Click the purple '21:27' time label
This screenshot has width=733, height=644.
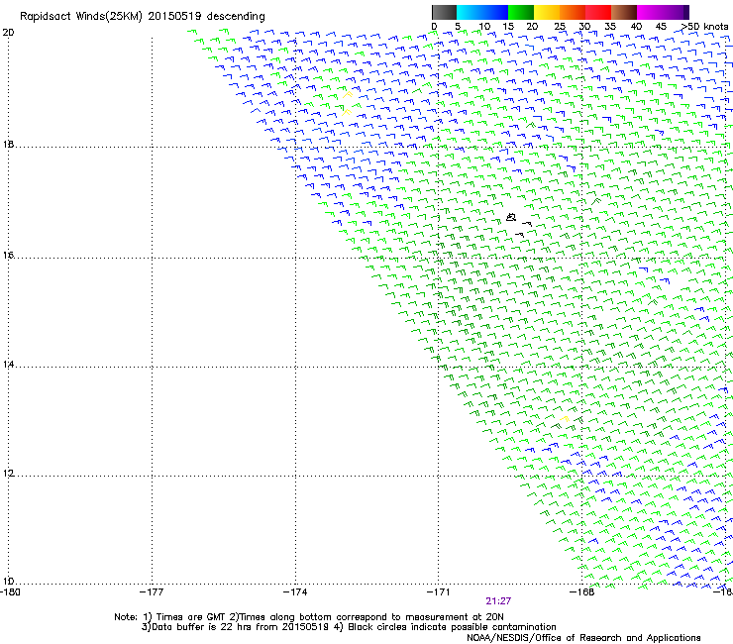coord(498,601)
